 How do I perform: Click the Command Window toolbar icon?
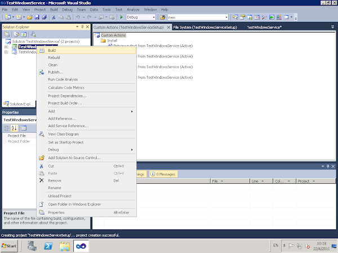(286, 17)
